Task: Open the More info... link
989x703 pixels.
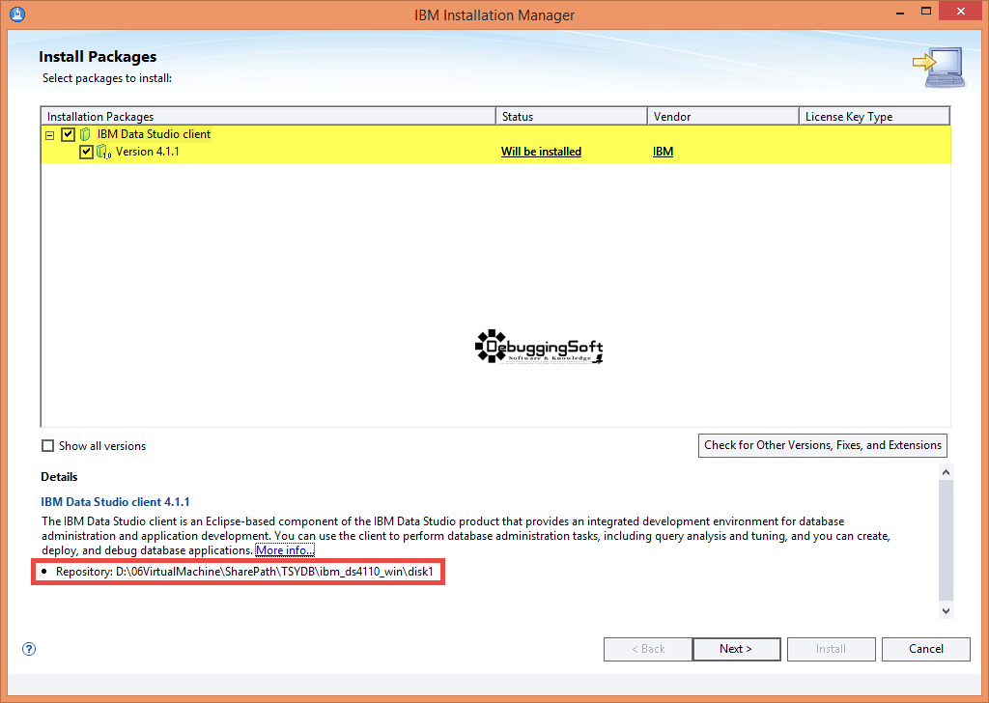Action: click(x=285, y=550)
